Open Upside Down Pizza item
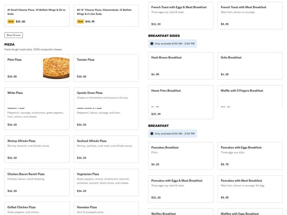The height and width of the screenshot is (215, 287). pos(106,97)
